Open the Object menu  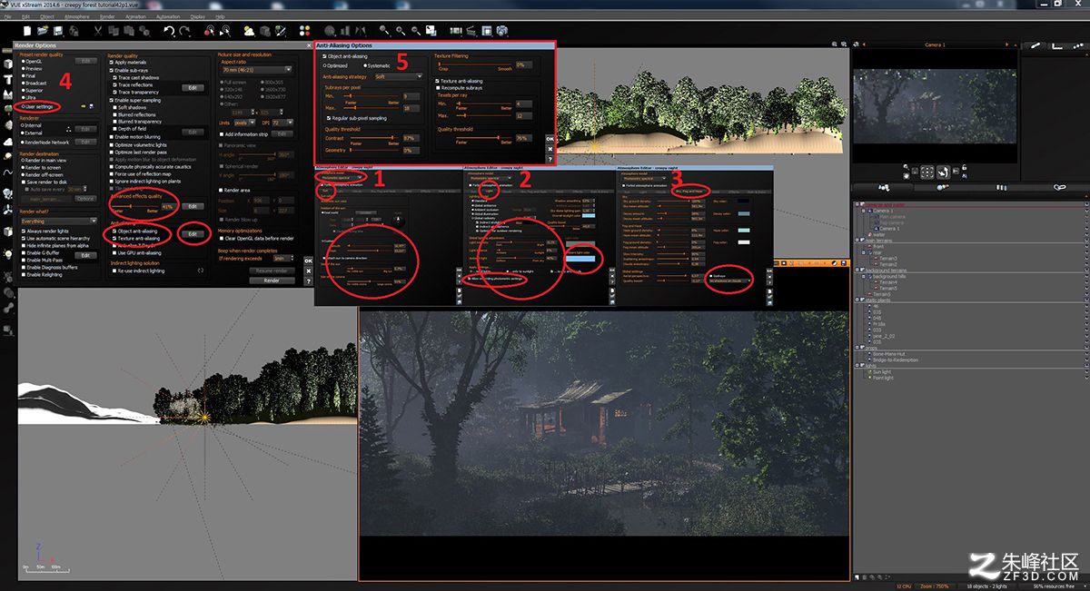coord(48,16)
